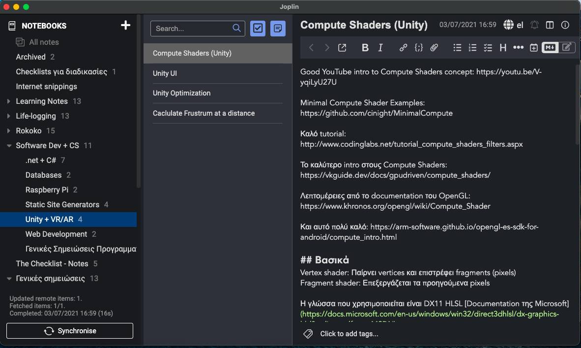This screenshot has height=348, width=581.
Task: Set an alarm with bell icon
Action: 534,25
